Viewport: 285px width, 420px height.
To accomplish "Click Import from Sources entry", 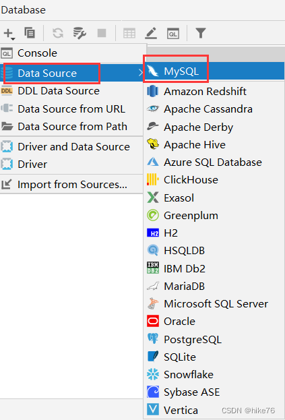I will click(71, 184).
